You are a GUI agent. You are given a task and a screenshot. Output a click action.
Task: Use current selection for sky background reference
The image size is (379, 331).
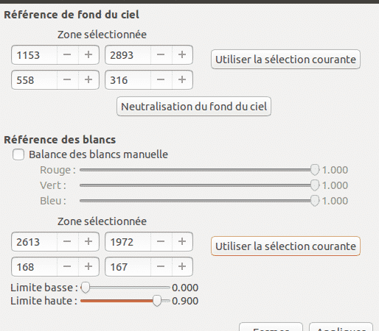tap(285, 60)
